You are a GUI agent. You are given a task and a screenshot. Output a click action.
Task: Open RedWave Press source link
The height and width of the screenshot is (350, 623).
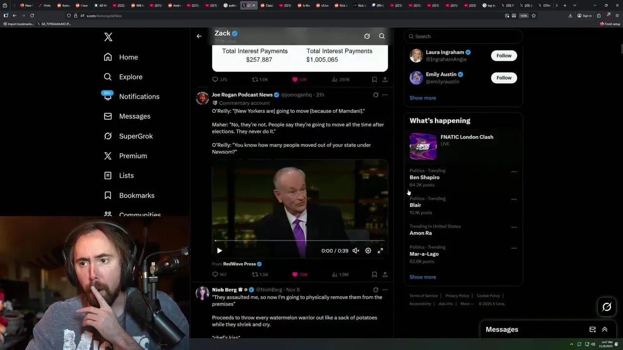(x=239, y=264)
